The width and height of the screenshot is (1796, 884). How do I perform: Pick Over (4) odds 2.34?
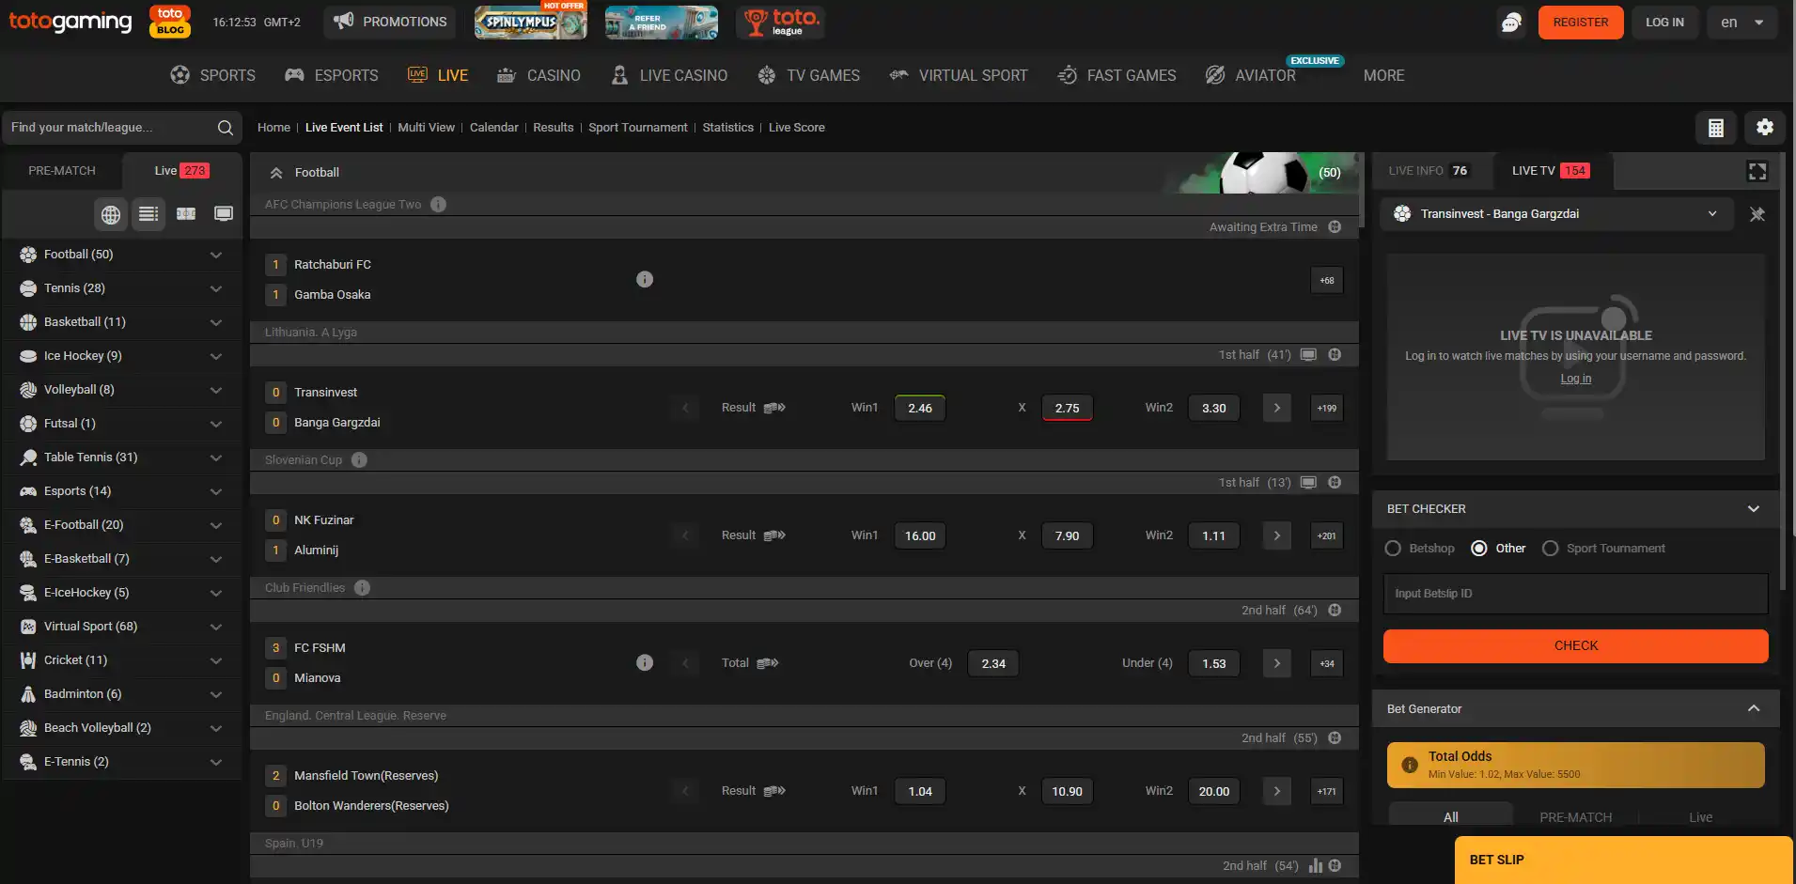pos(993,663)
